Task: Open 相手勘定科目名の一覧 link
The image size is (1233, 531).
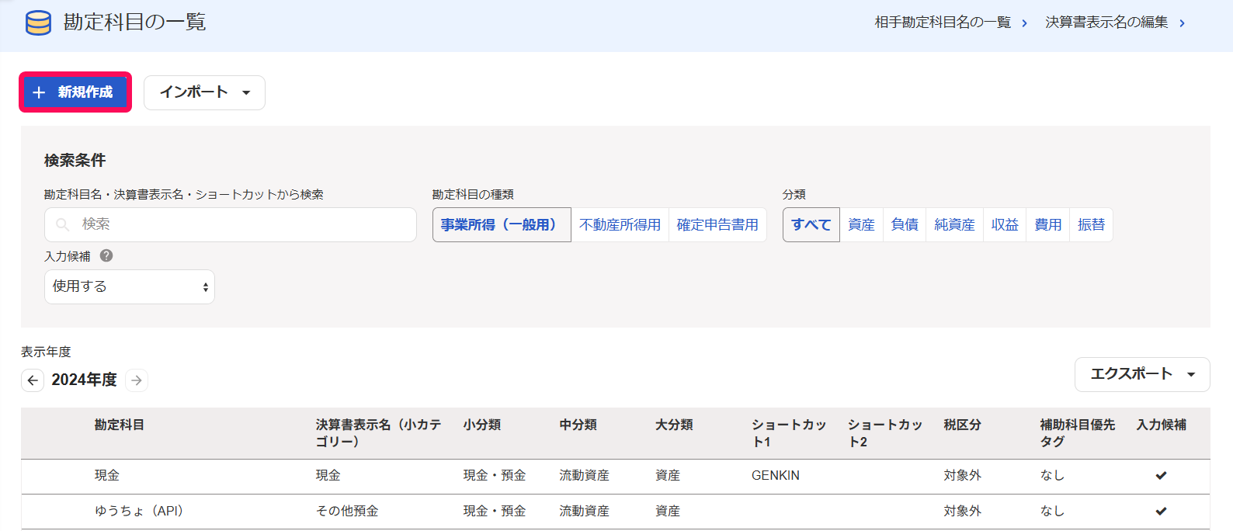Action: (x=951, y=23)
